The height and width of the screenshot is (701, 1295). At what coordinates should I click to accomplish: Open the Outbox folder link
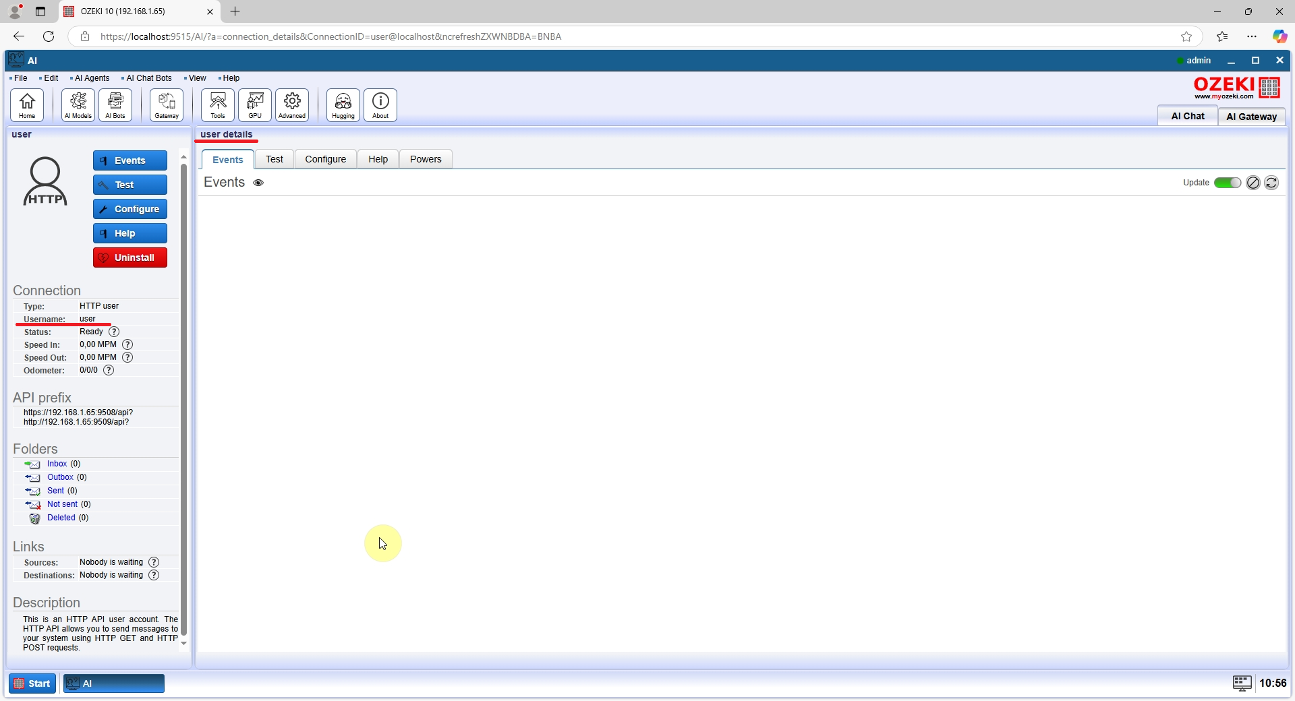pyautogui.click(x=60, y=477)
